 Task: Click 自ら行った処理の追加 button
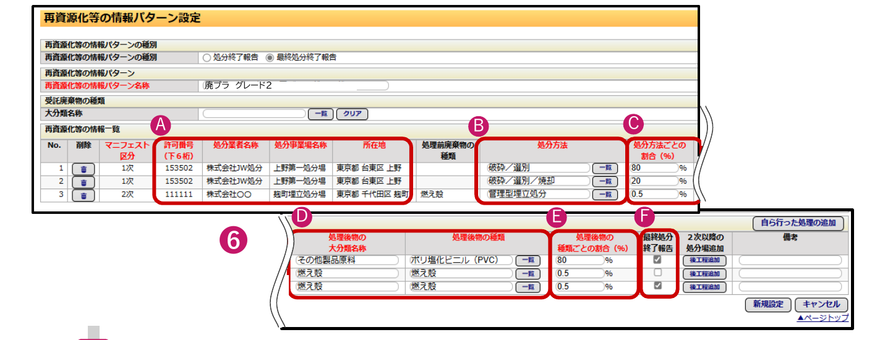(798, 223)
